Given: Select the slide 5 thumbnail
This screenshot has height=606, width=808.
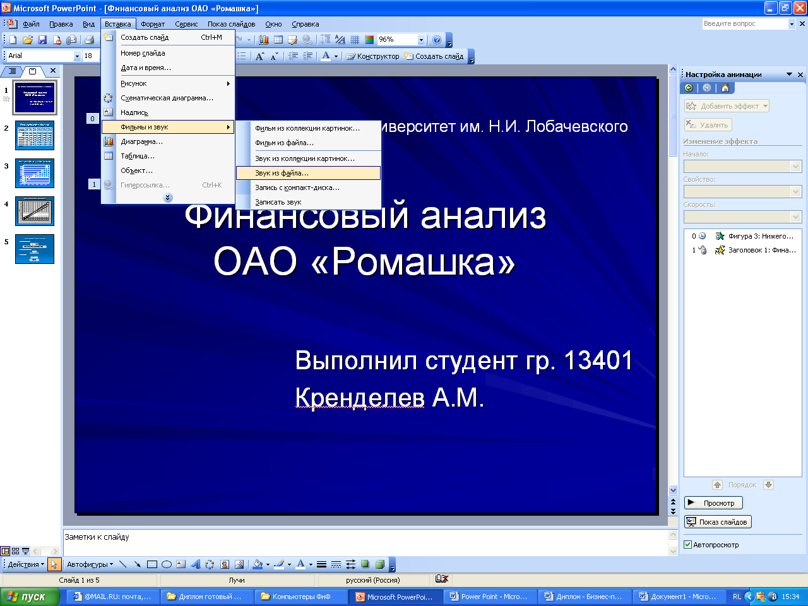Looking at the screenshot, I should [35, 249].
